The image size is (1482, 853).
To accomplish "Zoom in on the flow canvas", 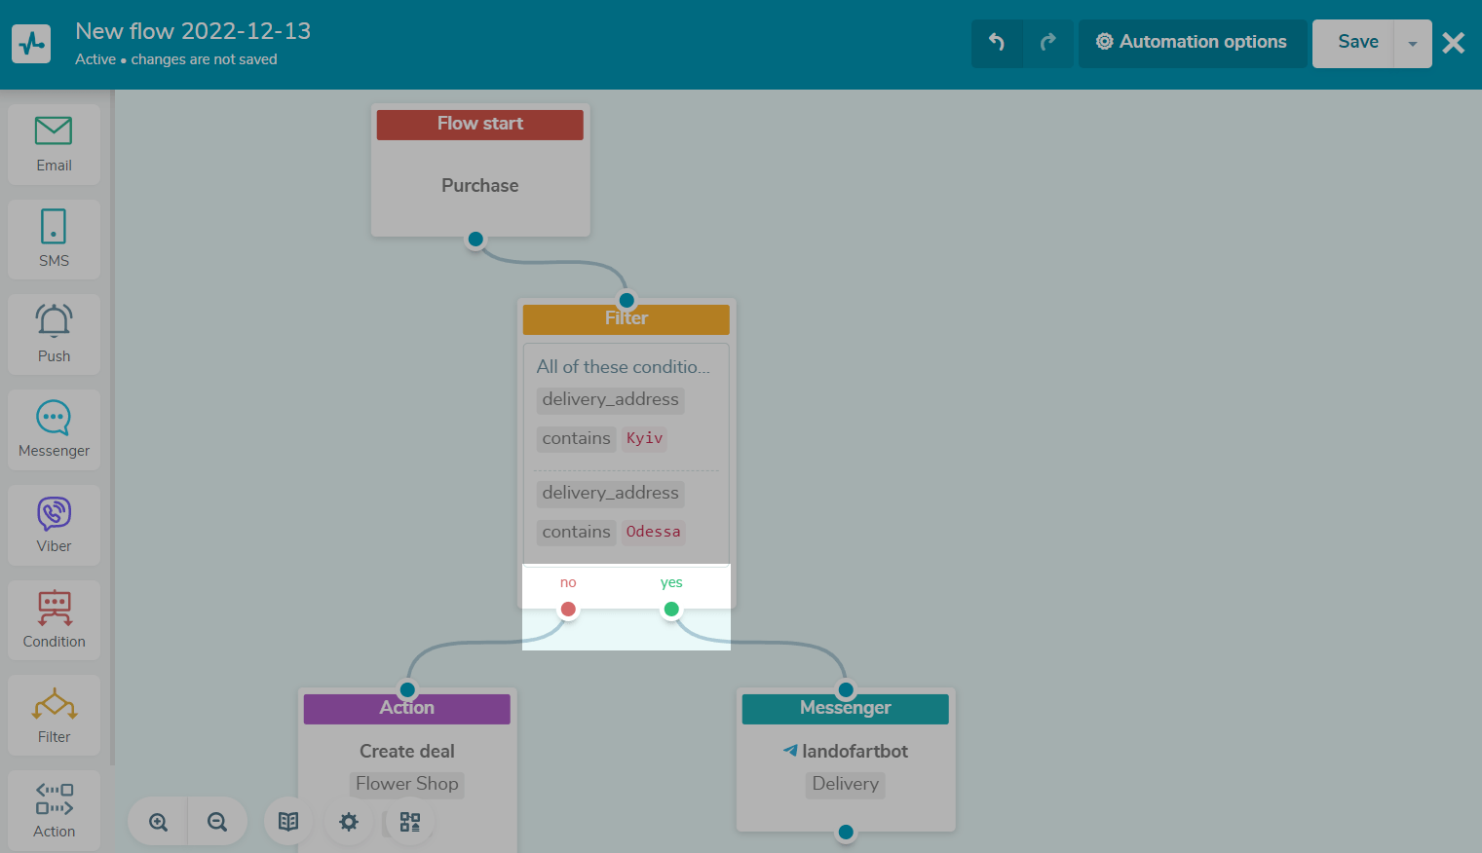I will (x=158, y=822).
